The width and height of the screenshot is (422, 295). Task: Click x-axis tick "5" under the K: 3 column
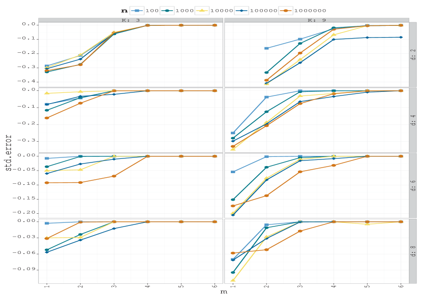coord(181,286)
